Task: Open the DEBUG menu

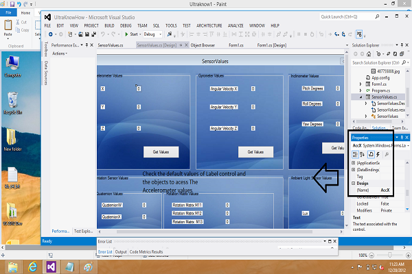Action: click(x=126, y=25)
